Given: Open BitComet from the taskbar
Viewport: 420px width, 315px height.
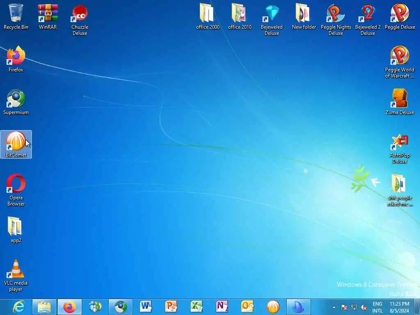Looking at the screenshot, I should [273, 307].
